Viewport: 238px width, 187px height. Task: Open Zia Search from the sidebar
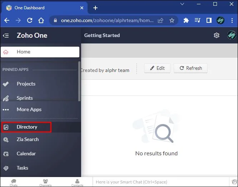28,139
